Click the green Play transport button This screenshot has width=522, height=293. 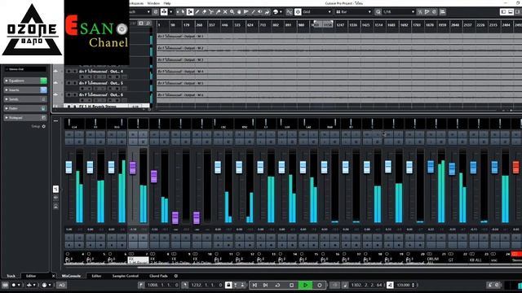(x=305, y=285)
